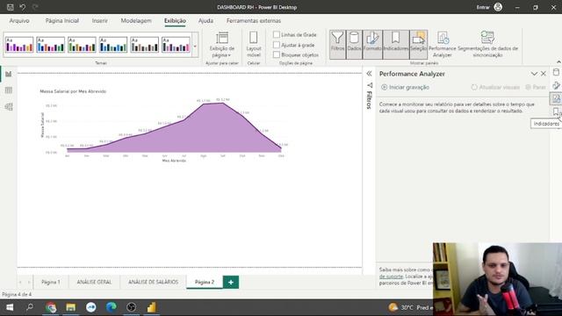Click the Save icon in title bar
Image resolution: width=562 pixels, height=316 pixels.
[x=11, y=7]
